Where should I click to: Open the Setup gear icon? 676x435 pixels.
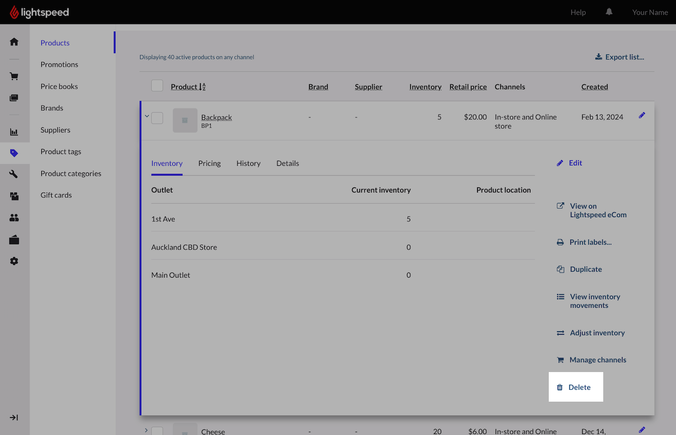pos(14,261)
